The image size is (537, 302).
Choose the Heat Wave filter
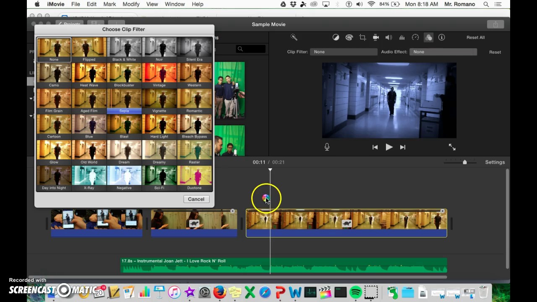click(x=89, y=75)
